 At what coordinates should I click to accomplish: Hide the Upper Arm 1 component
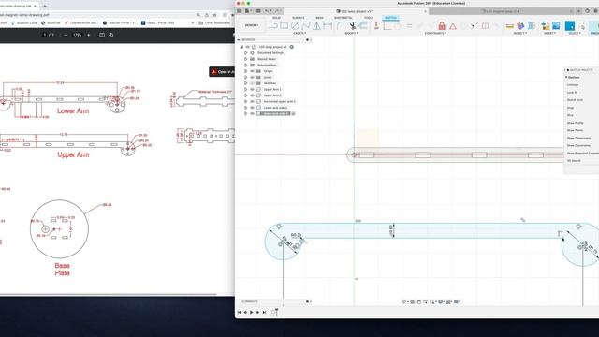pyautogui.click(x=252, y=90)
